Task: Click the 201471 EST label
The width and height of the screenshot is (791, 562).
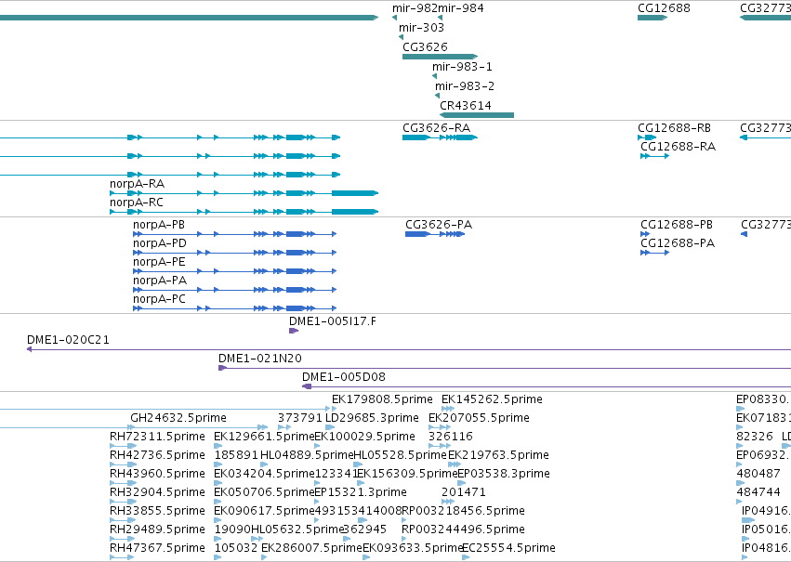Action: 464,493
